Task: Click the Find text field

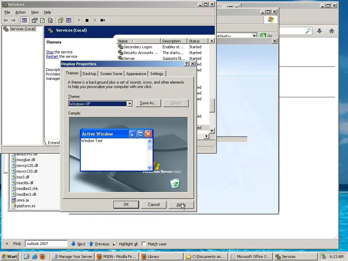Action: point(46,244)
